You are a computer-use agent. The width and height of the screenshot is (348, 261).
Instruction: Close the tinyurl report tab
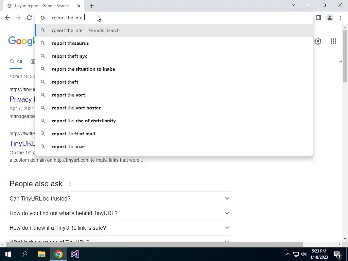pos(79,6)
